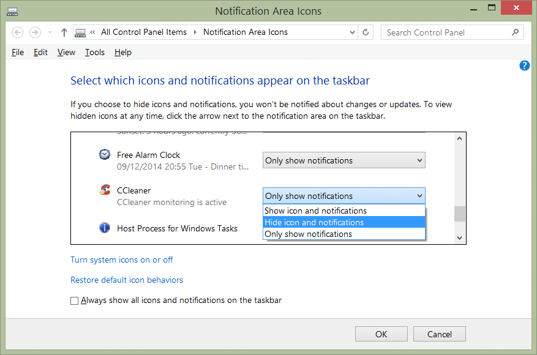
Task: Click the CCleaner monitoring is active text
Action: (171, 203)
